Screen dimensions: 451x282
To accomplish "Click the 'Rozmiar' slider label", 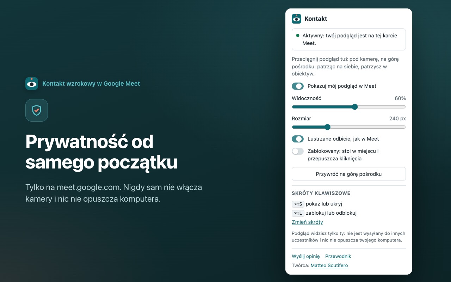I will click(301, 118).
